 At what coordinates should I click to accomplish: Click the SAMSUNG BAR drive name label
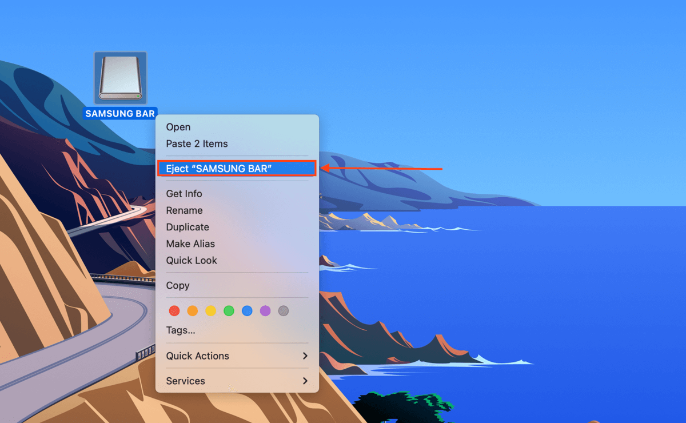pyautogui.click(x=120, y=113)
